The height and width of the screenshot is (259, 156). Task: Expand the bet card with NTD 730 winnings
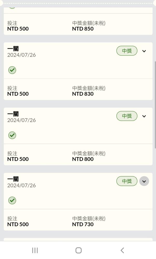pos(144,181)
